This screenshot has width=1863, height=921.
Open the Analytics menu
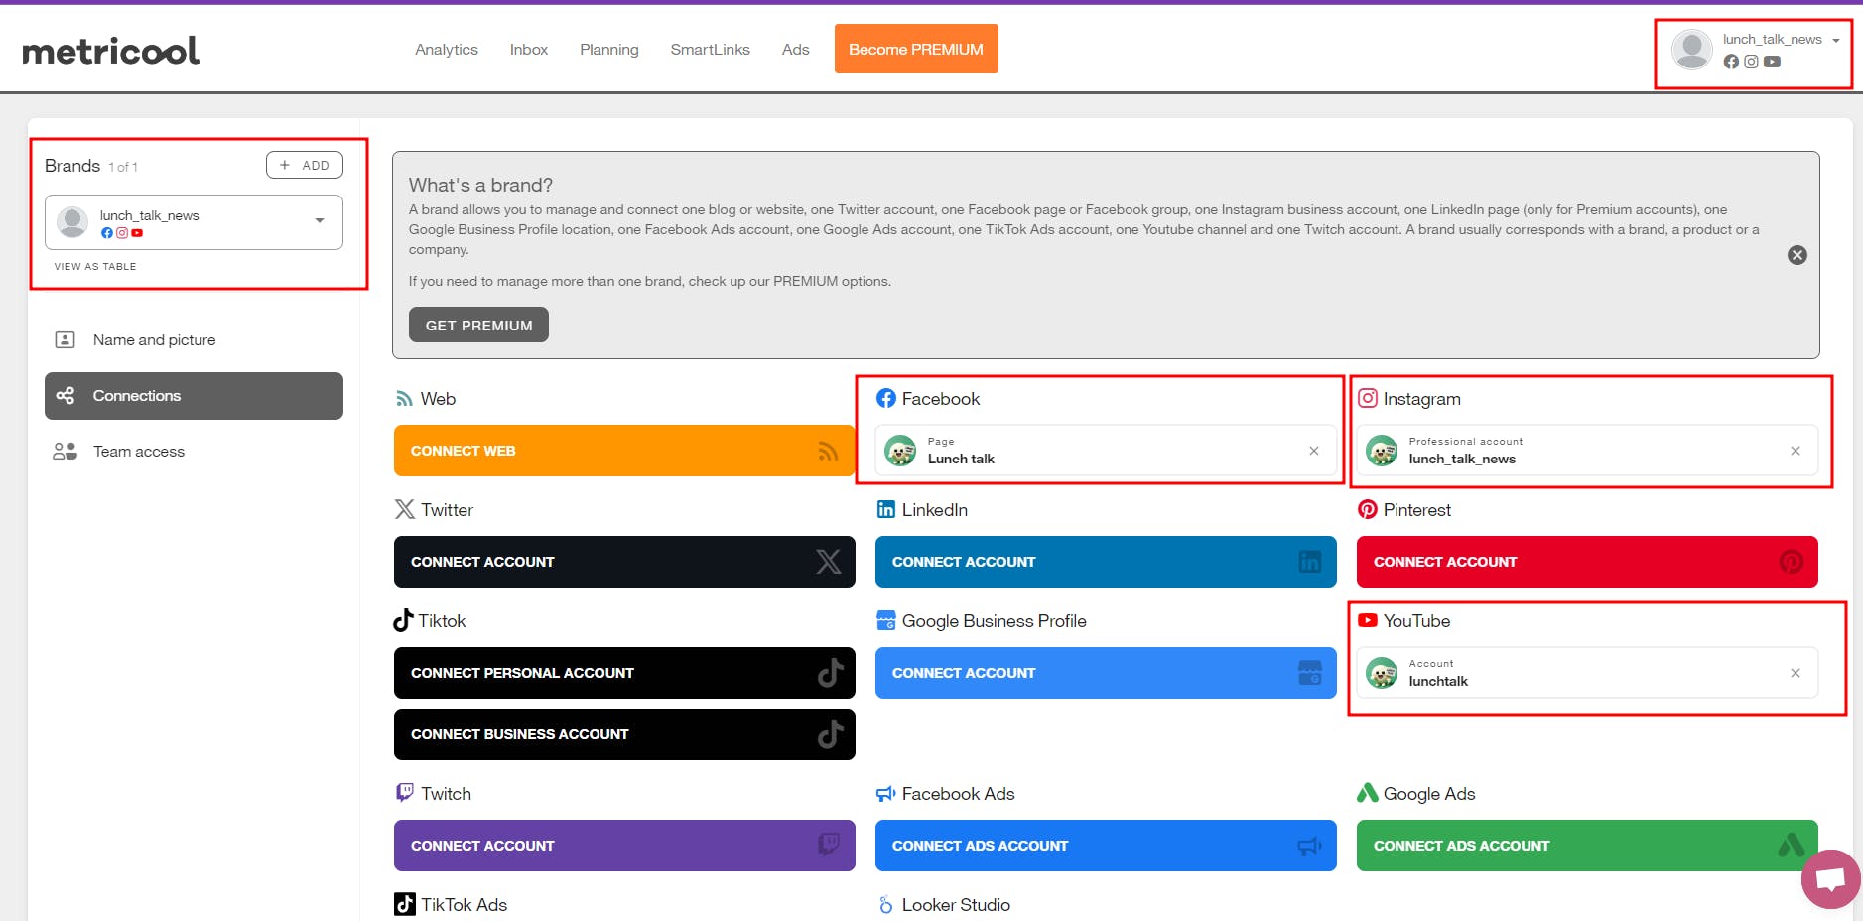447,50
